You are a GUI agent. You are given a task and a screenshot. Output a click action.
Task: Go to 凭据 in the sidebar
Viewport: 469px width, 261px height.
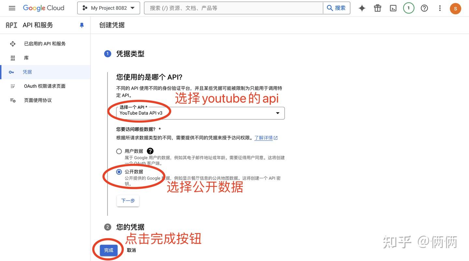27,72
